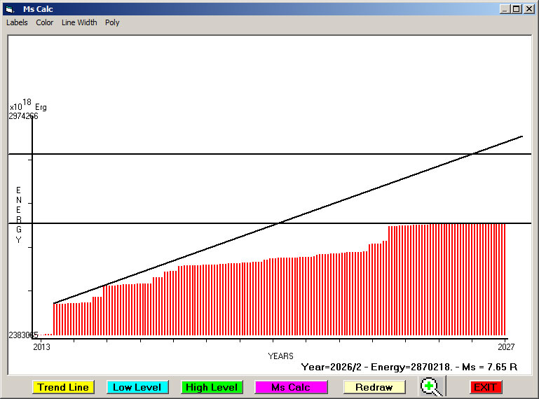Minimize the Ms Calc window

click(x=505, y=9)
